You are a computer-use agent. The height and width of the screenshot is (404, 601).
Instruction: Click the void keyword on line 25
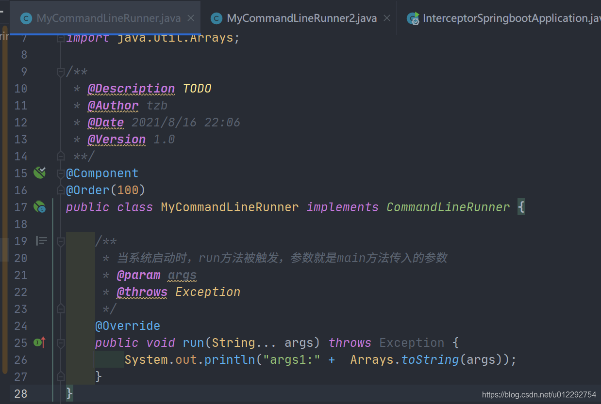tap(161, 343)
